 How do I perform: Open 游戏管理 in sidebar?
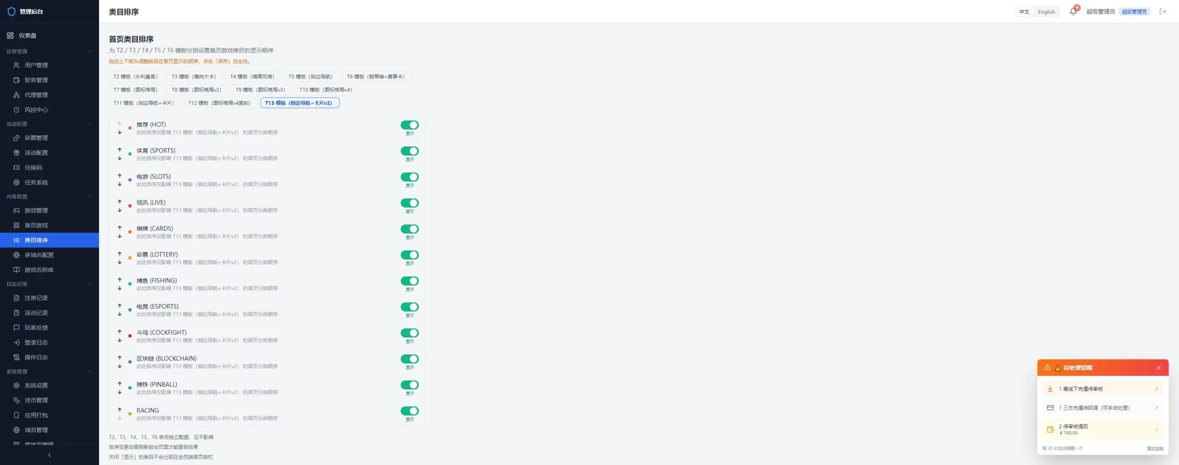(x=49, y=210)
